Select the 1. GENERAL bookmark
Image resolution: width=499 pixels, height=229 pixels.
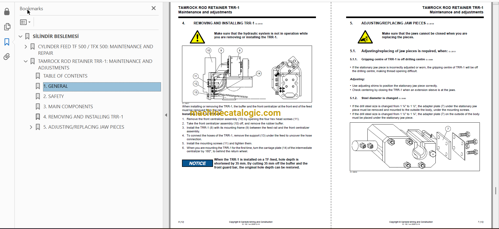tap(102, 87)
